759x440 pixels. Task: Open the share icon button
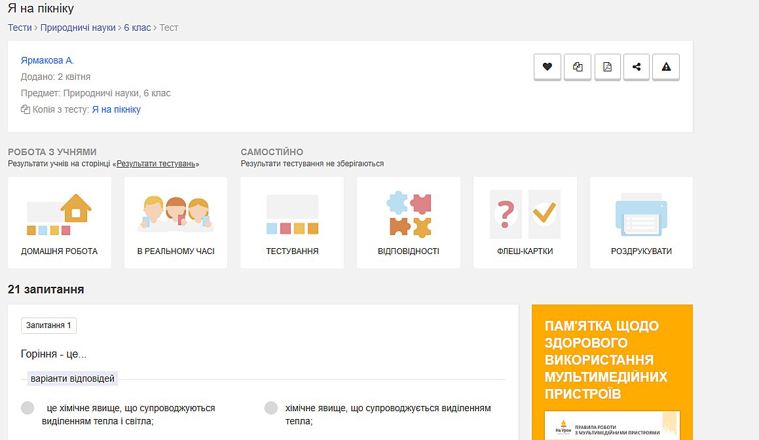(x=637, y=67)
